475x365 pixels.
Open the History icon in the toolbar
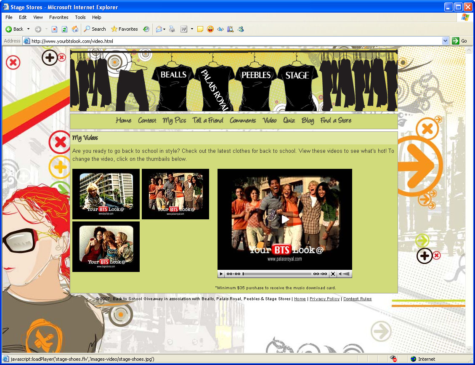[146, 29]
